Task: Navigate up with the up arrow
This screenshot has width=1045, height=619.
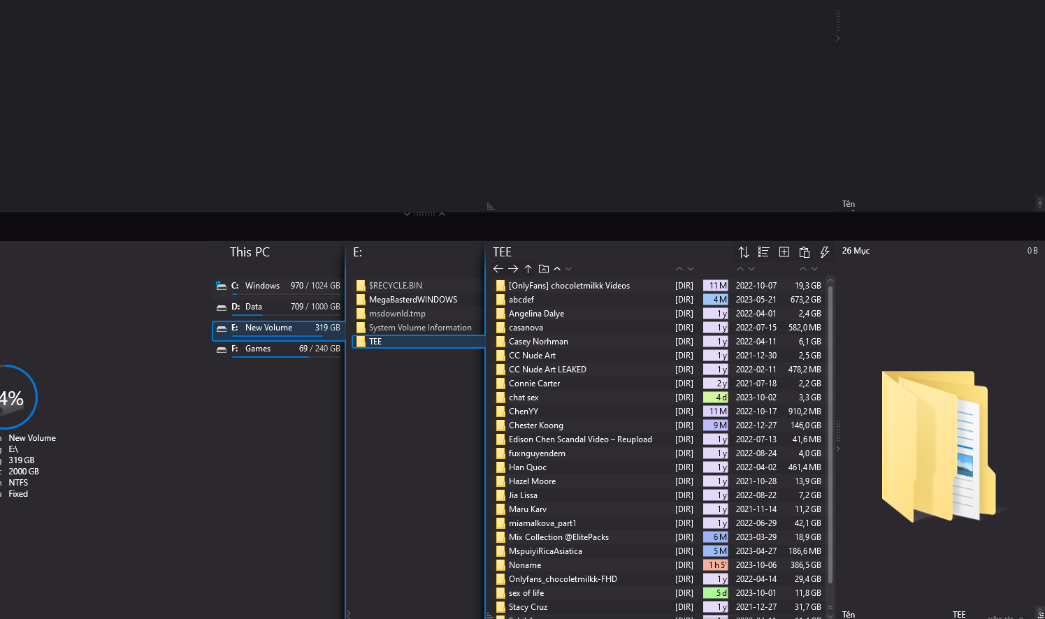Action: [x=528, y=268]
